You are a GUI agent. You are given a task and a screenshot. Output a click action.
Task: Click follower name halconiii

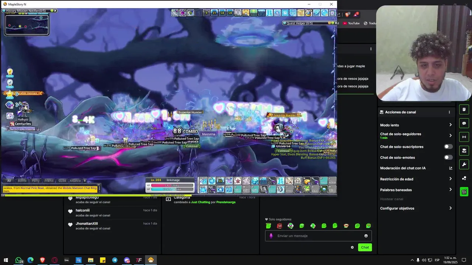(83, 211)
